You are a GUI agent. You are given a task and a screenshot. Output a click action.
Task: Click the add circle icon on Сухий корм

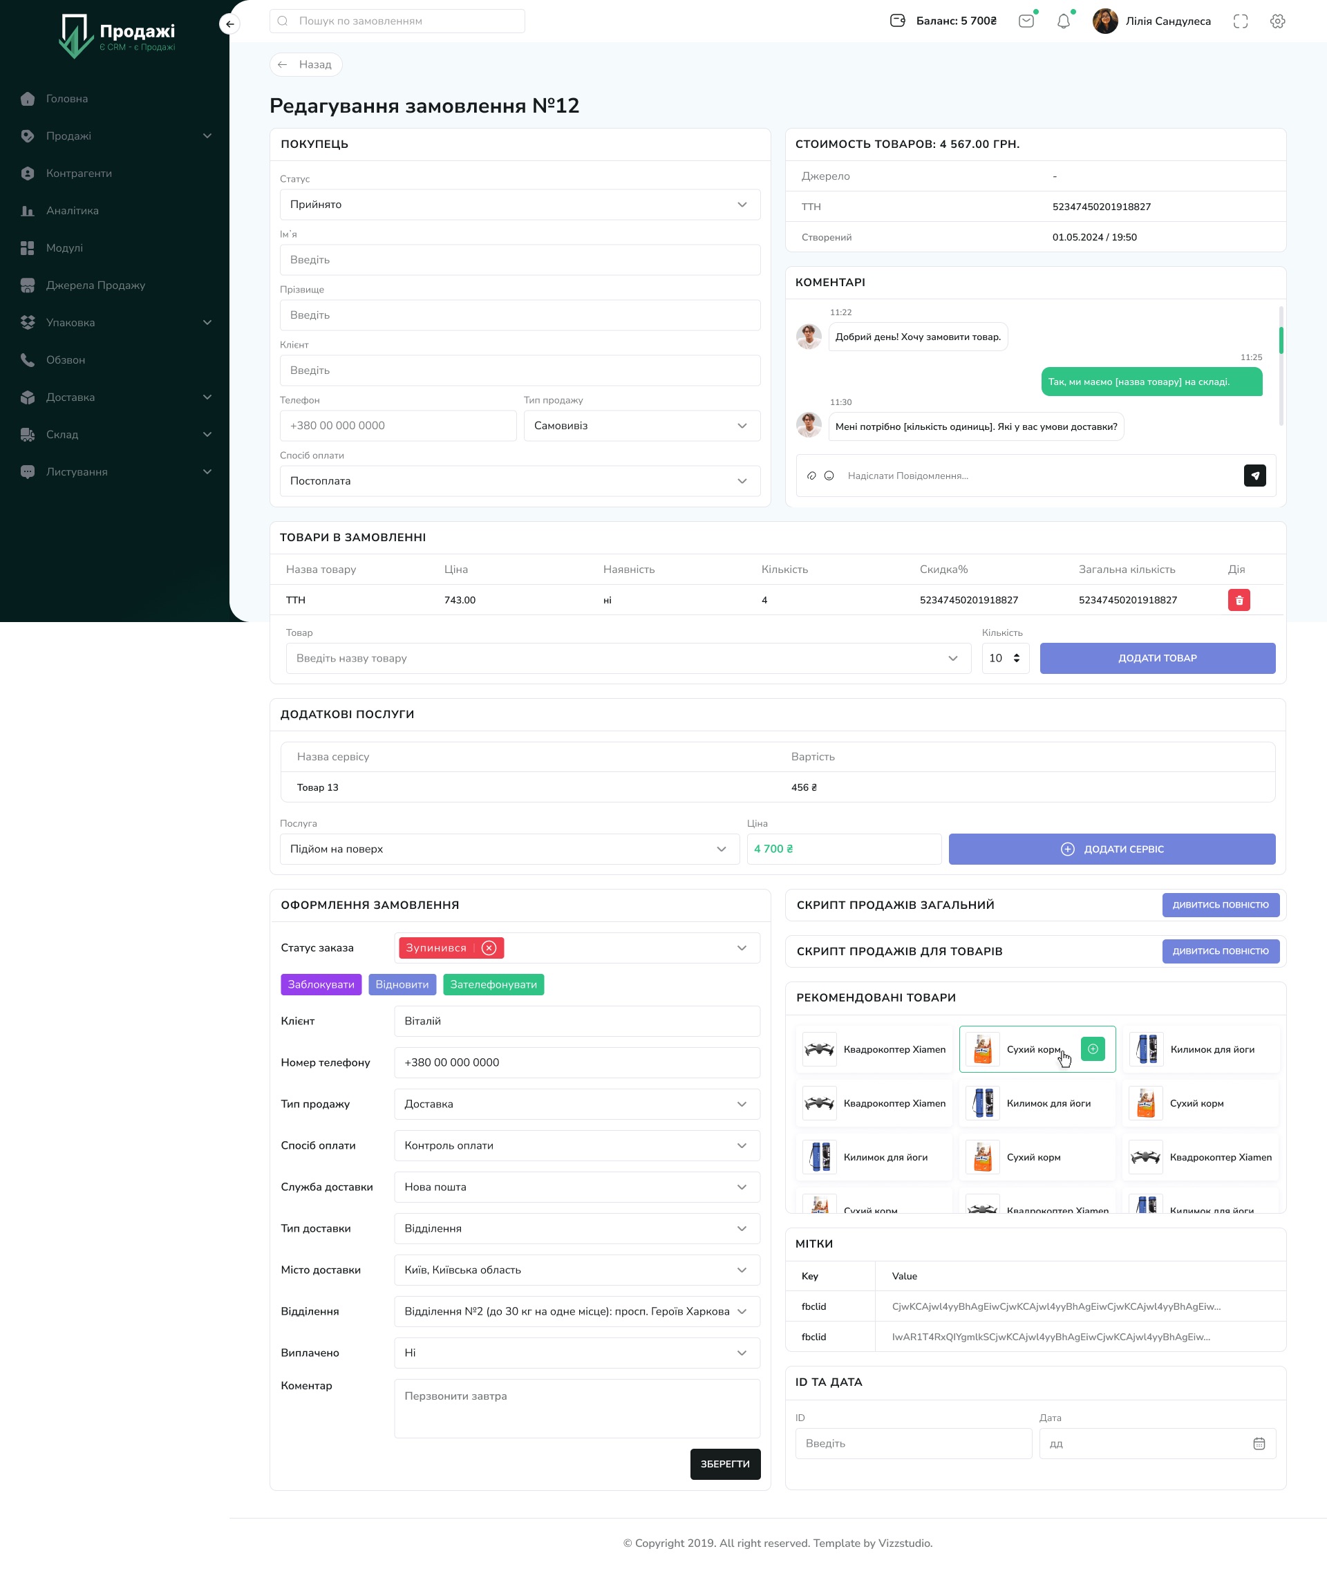coord(1094,1049)
